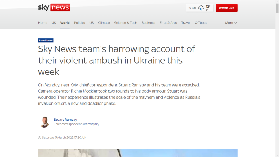The width and height of the screenshot is (279, 157).
Task: Open Stuart Ramsay's author page link
Action: [x=65, y=120]
